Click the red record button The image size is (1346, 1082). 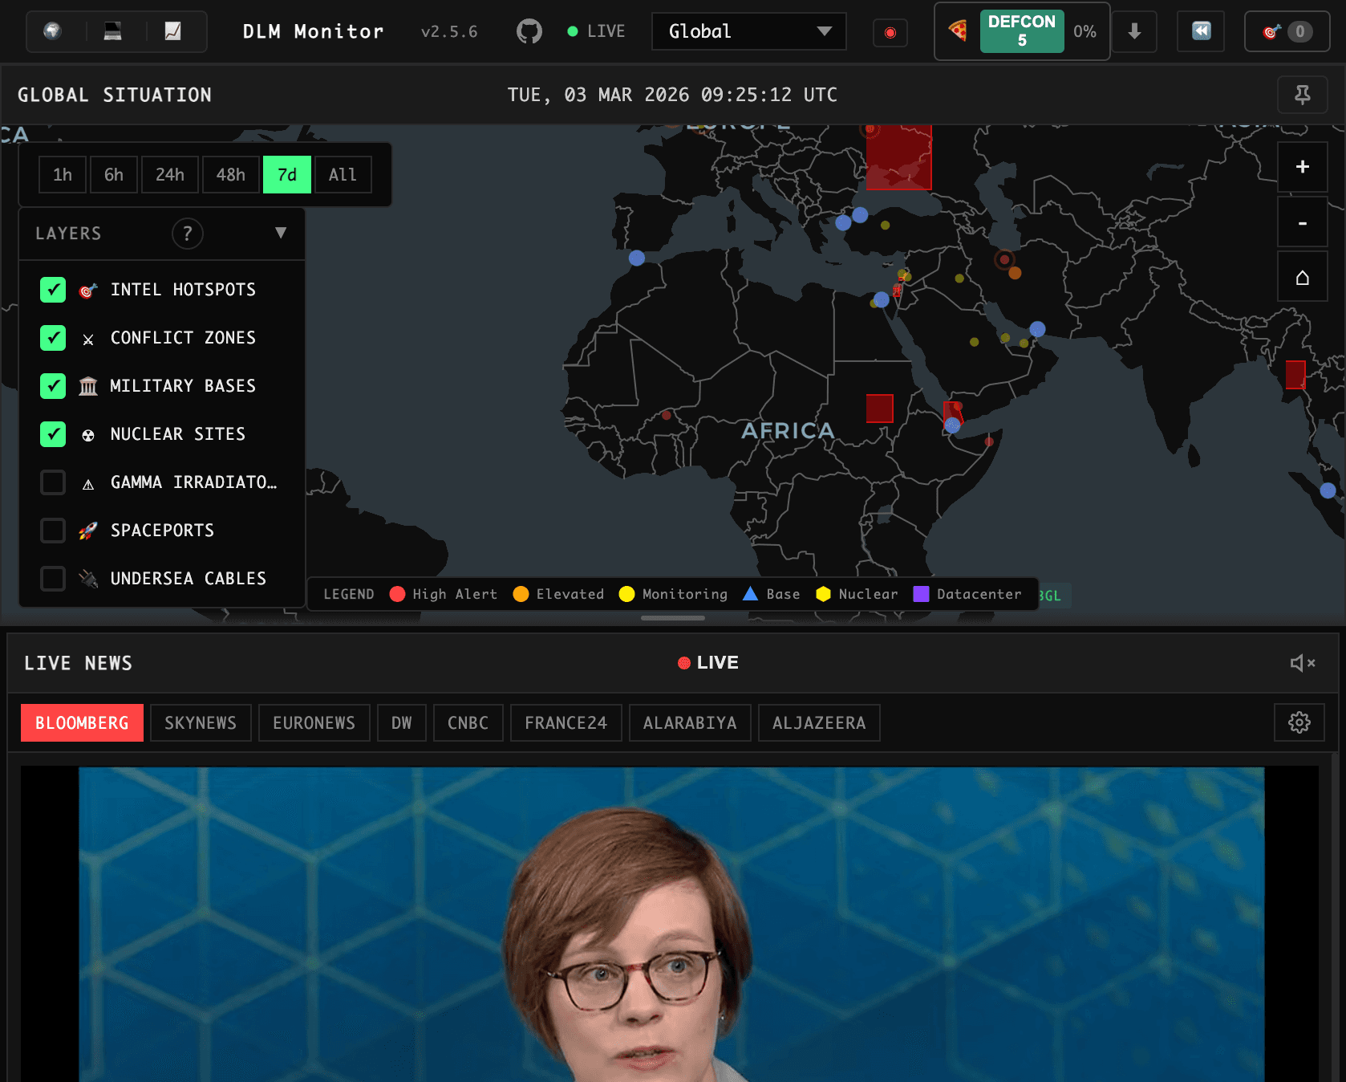tap(890, 32)
